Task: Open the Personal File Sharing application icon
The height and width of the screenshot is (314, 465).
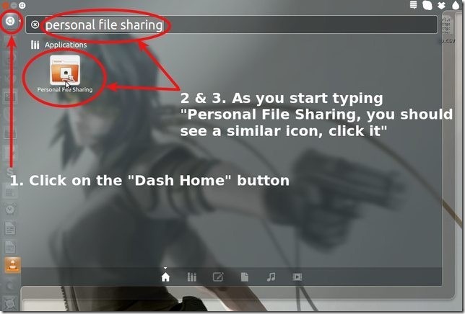Action: pos(65,70)
